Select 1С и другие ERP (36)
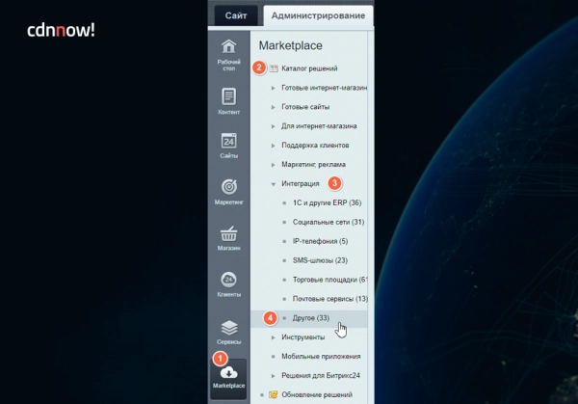Image resolution: width=578 pixels, height=404 pixels. coord(327,202)
